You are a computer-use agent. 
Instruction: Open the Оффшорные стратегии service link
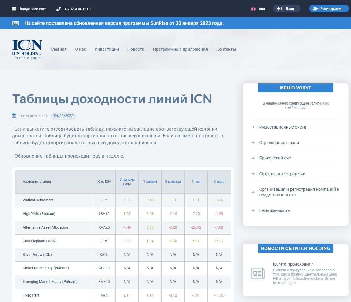click(x=282, y=174)
